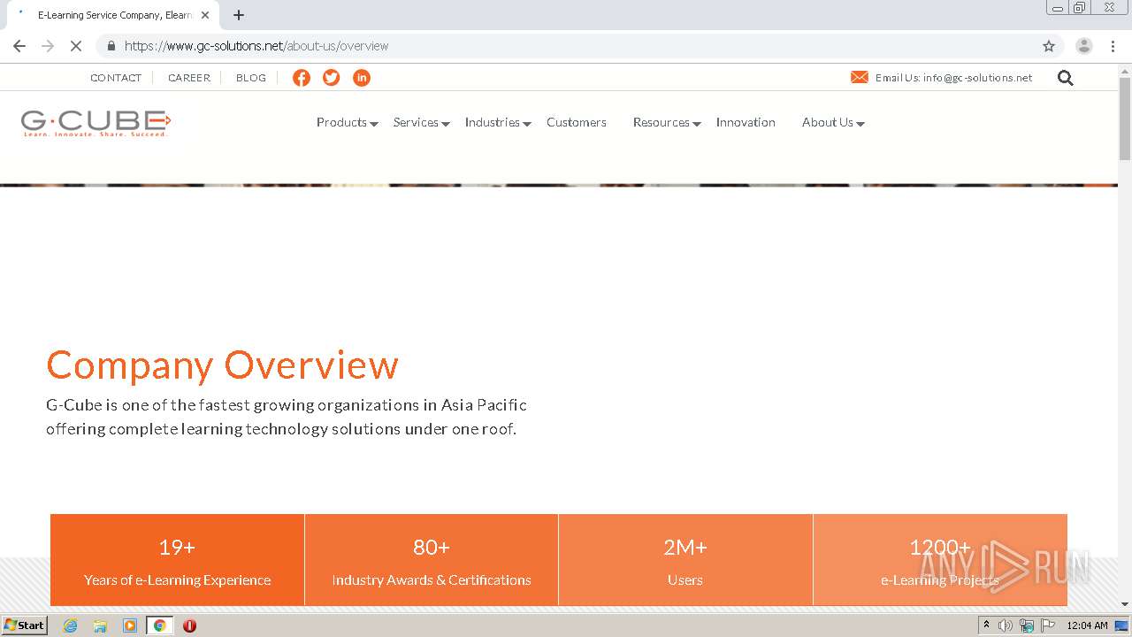
Task: Click the Chrome taskbar icon
Action: click(x=159, y=625)
